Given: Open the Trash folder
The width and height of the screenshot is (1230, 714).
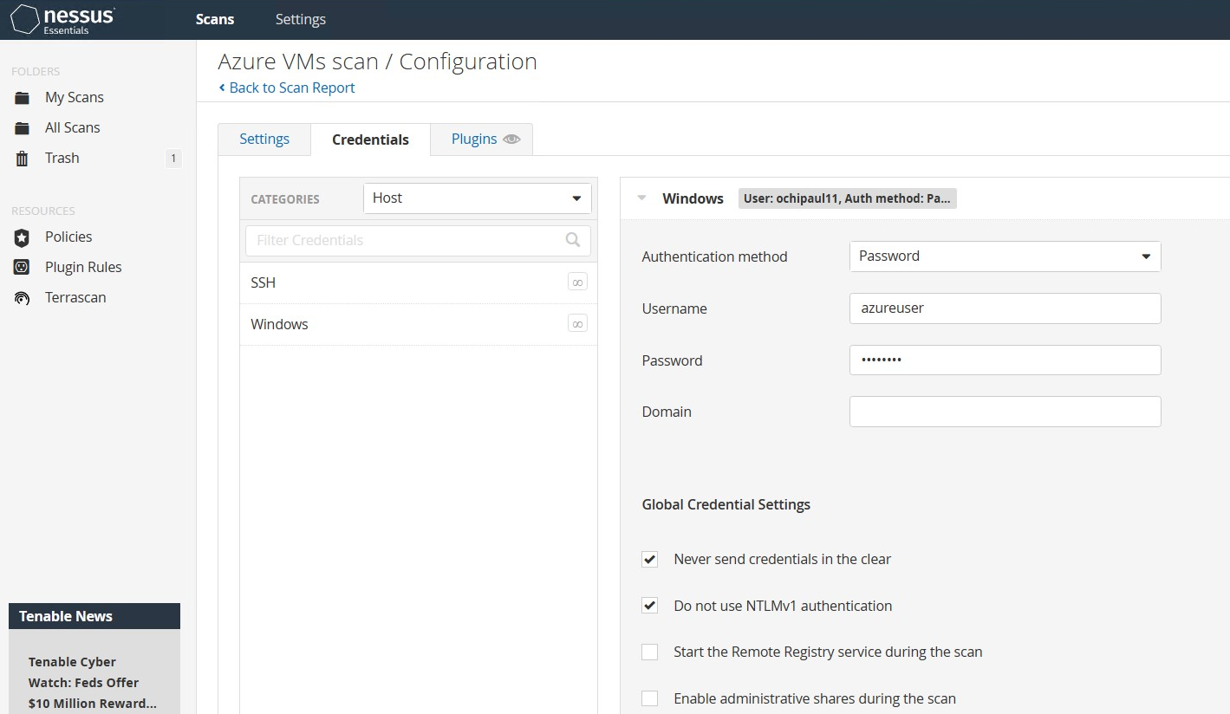Looking at the screenshot, I should 62,158.
